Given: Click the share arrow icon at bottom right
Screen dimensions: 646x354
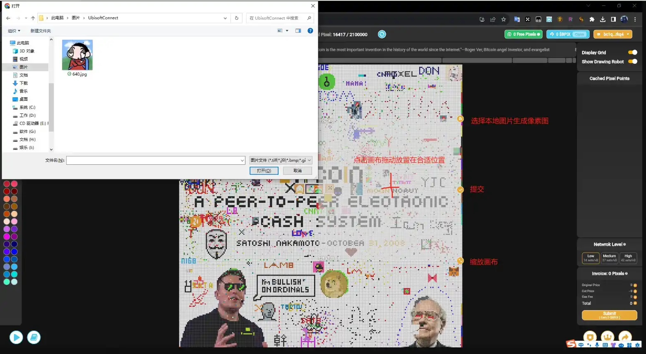Looking at the screenshot, I should point(625,337).
